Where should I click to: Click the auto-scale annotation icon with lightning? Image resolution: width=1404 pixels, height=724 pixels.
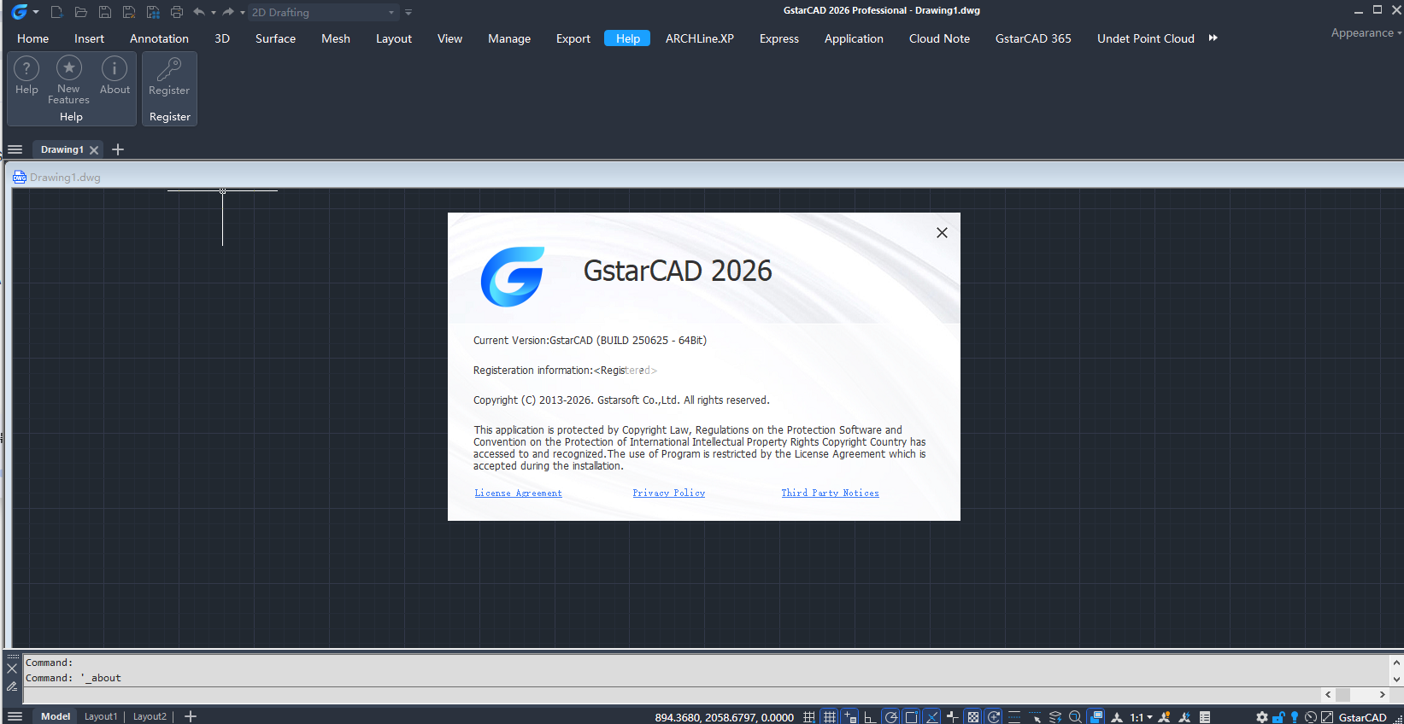pyautogui.click(x=1184, y=717)
